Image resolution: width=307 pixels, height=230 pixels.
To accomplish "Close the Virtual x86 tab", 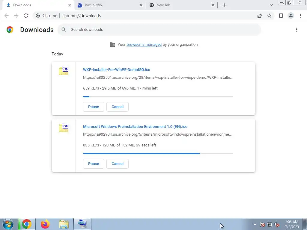I will tap(141, 5).
